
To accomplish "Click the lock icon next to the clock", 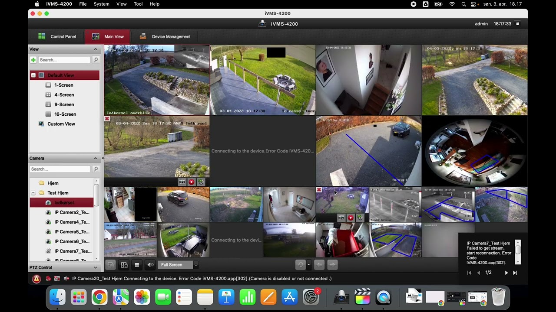I will click(x=517, y=24).
